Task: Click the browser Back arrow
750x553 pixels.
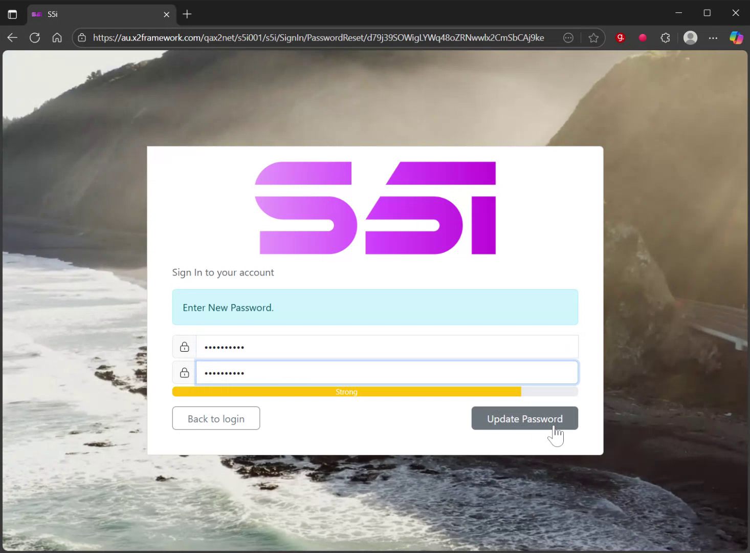Action: 12,37
